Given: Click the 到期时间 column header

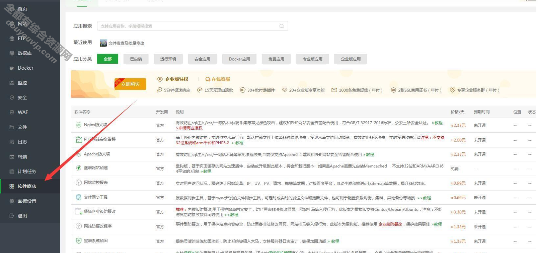Looking at the screenshot, I should pos(482,112).
